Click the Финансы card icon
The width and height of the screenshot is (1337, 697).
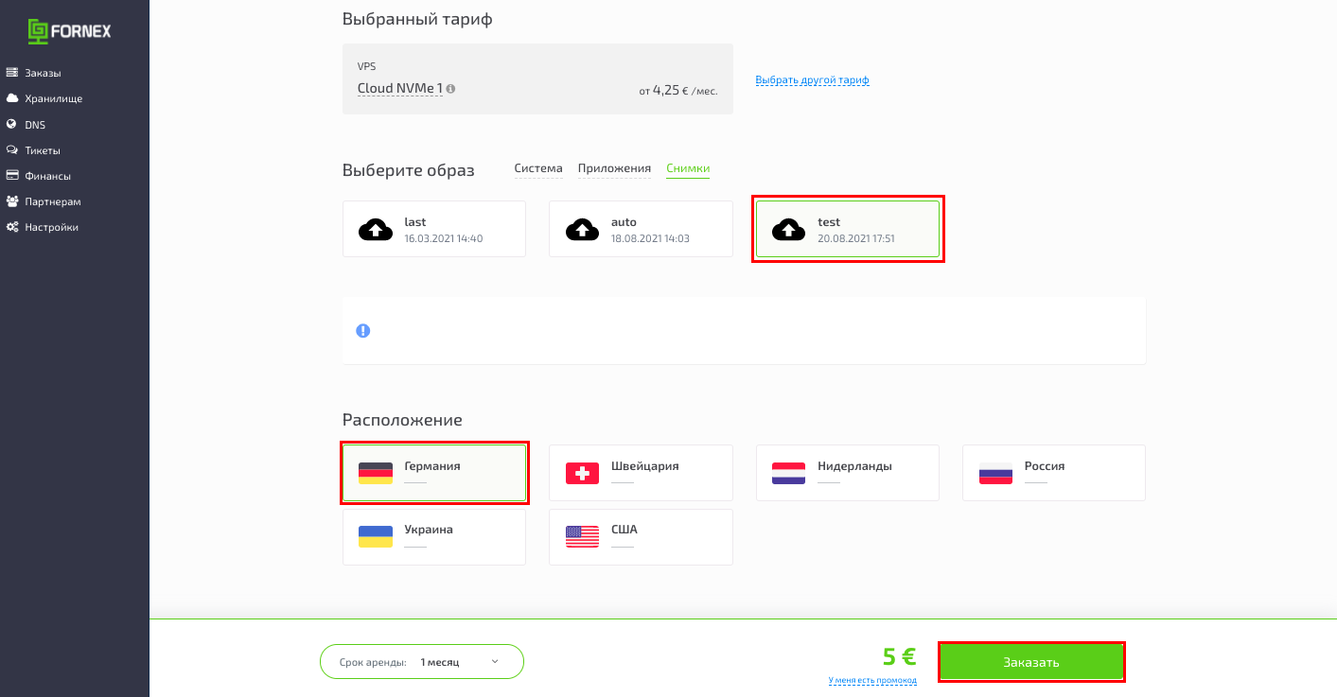pos(12,175)
